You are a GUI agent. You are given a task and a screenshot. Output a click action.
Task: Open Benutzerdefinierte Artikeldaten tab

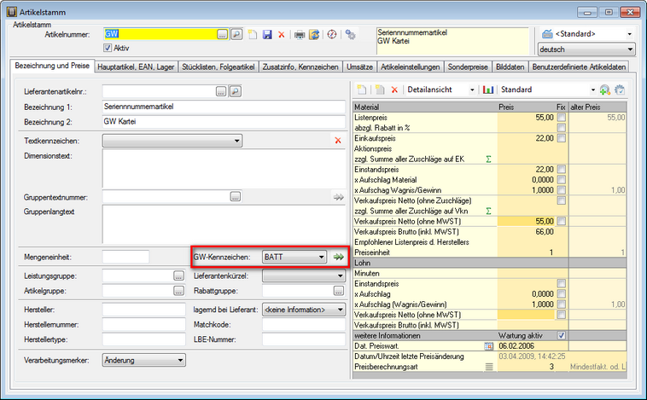pos(579,67)
